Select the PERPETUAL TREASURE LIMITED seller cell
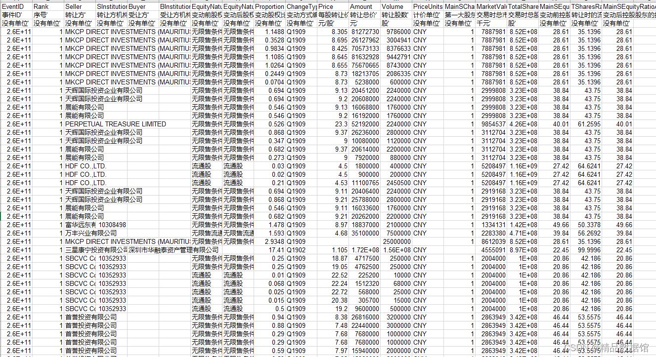This screenshot has width=656, height=357. point(116,124)
